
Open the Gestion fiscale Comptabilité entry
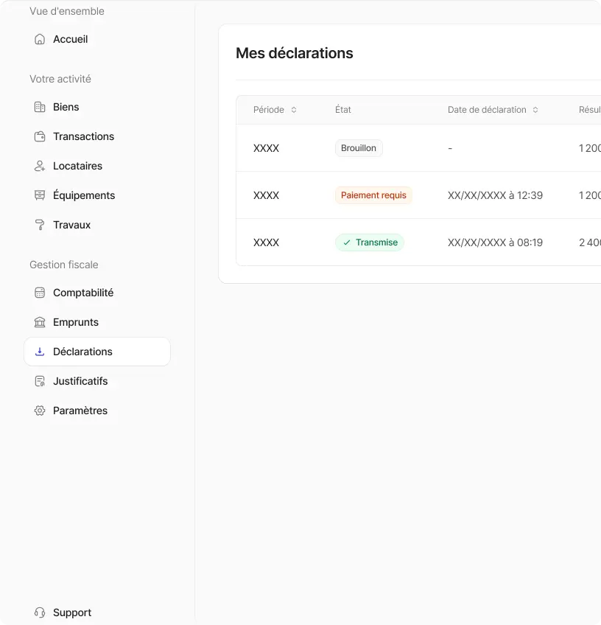tap(82, 293)
